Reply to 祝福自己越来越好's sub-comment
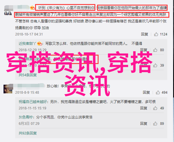174x142 pixels. (144, 108)
